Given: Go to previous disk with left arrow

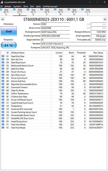Looking at the screenshot, I should 3,19.
